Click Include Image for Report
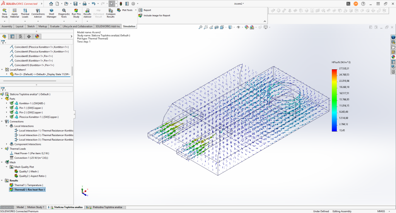 point(154,15)
